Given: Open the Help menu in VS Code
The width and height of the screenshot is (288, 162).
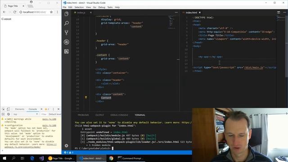Looking at the screenshot, I should click(x=117, y=7).
